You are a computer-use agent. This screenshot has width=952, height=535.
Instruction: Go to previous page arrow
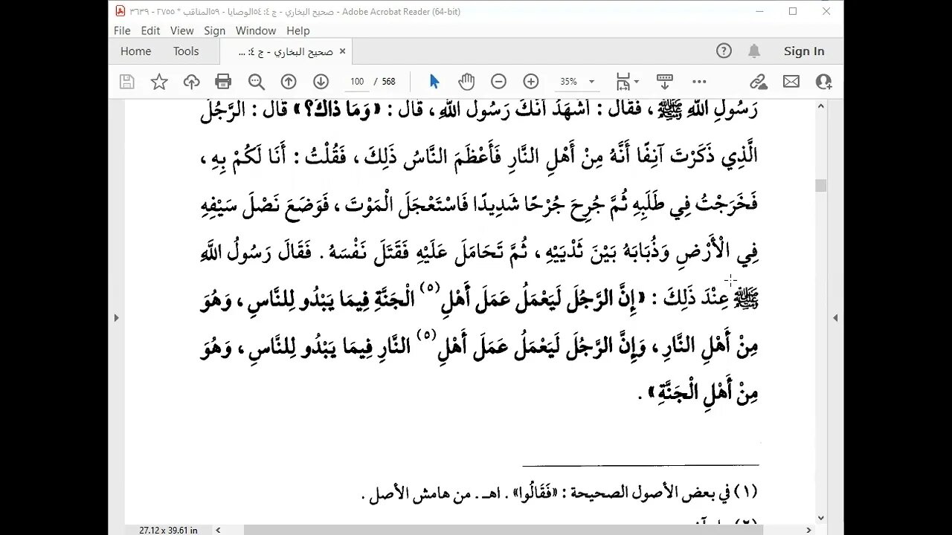click(289, 82)
